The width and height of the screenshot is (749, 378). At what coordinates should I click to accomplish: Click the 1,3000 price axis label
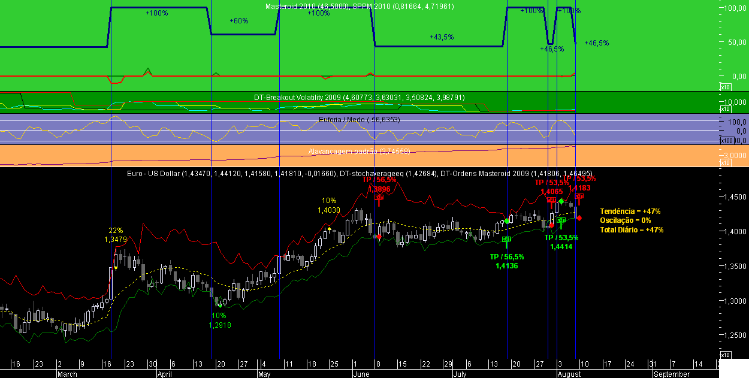tap(736, 301)
